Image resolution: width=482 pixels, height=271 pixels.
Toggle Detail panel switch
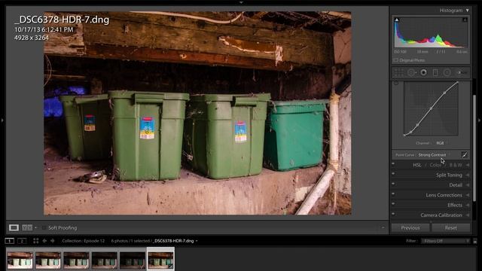tap(393, 184)
